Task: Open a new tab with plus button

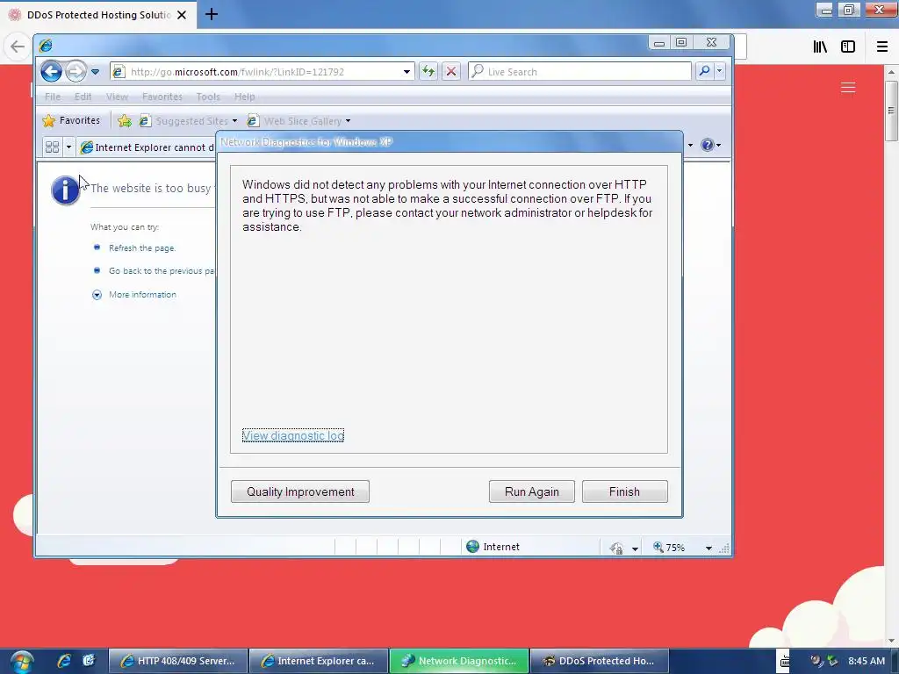Action: coord(211,14)
